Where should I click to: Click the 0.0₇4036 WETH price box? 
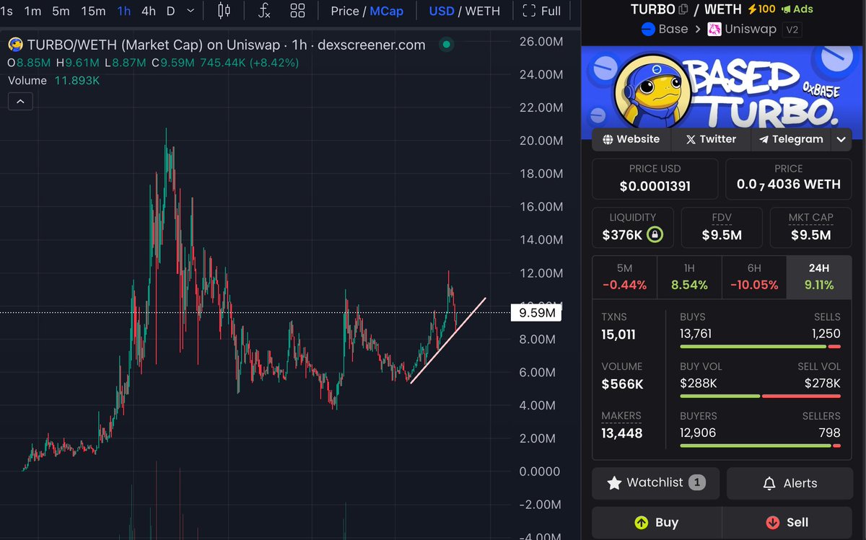pyautogui.click(x=789, y=179)
